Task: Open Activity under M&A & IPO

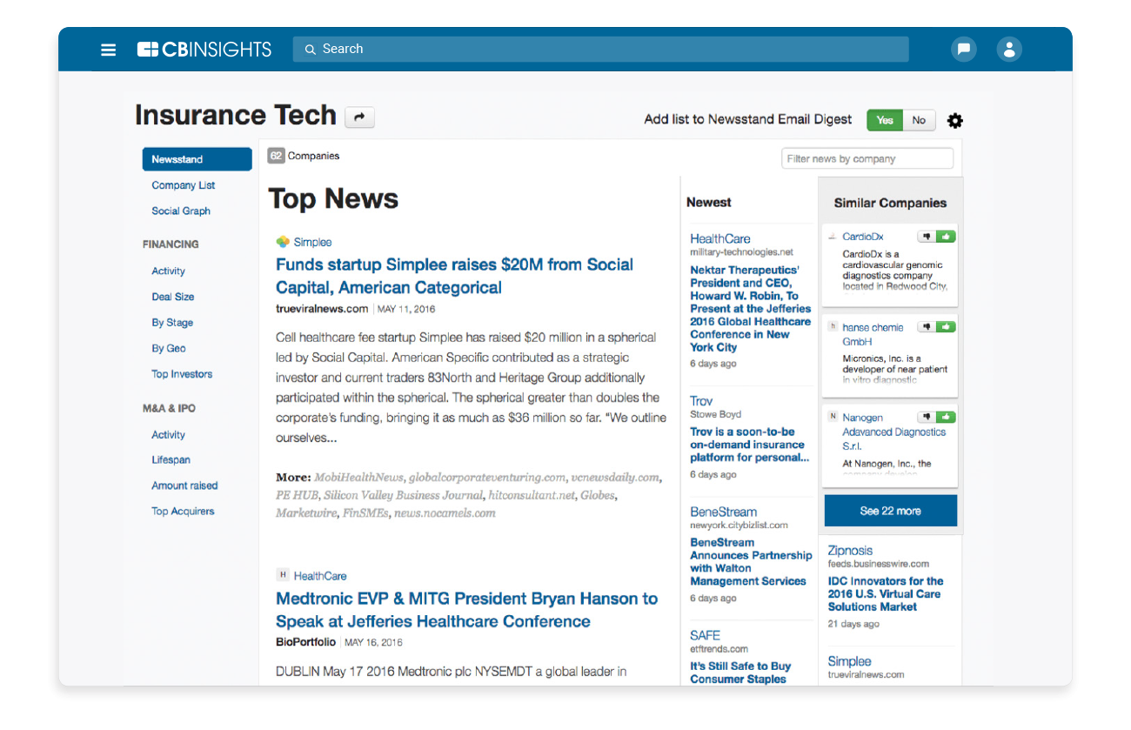Action: click(168, 435)
